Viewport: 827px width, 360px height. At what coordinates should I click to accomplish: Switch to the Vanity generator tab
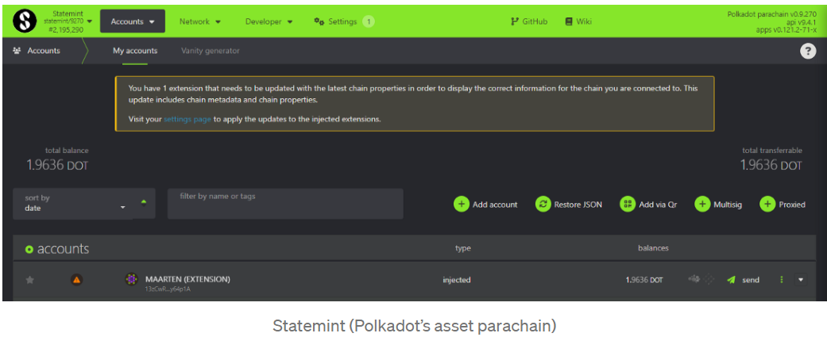(210, 51)
